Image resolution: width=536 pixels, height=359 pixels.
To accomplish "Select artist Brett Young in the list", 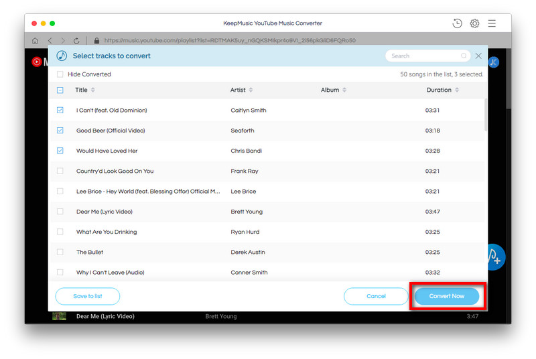I will (x=247, y=212).
